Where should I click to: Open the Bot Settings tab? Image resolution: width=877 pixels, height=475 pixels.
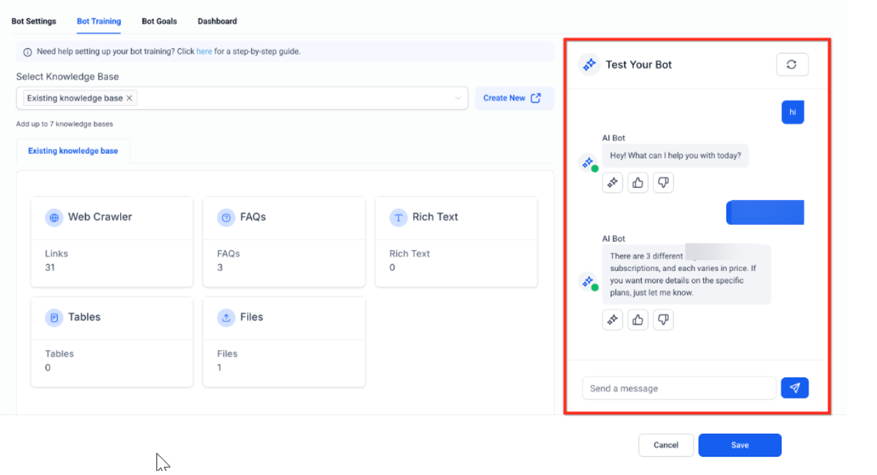tap(34, 21)
